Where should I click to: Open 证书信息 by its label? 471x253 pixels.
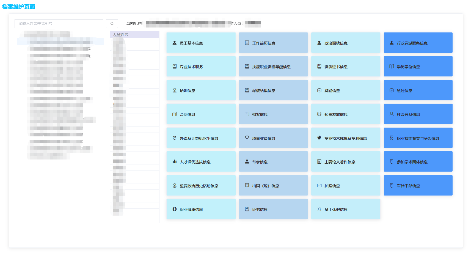pyautogui.click(x=260, y=210)
